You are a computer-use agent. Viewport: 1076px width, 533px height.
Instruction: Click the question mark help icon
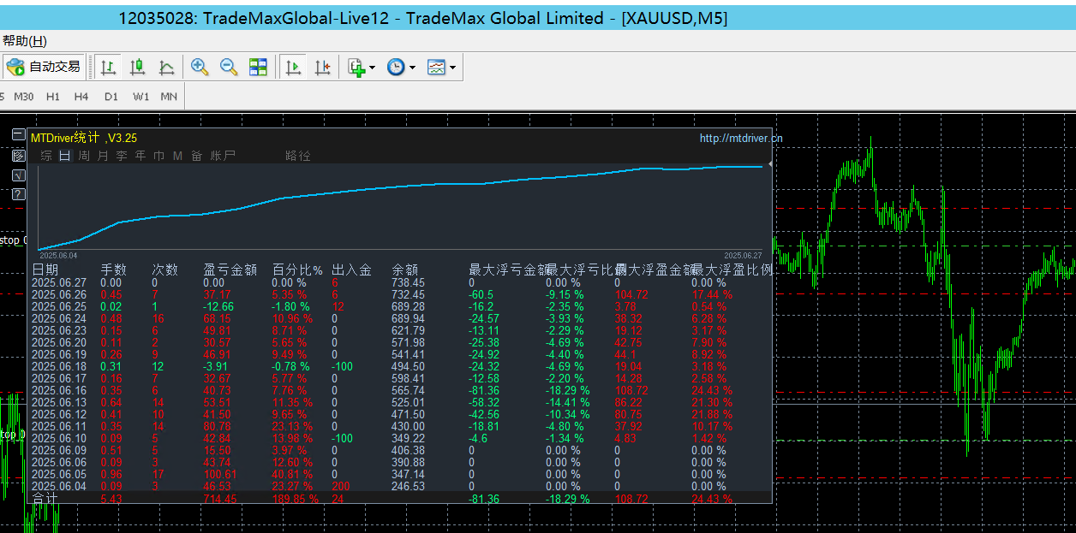(x=19, y=195)
